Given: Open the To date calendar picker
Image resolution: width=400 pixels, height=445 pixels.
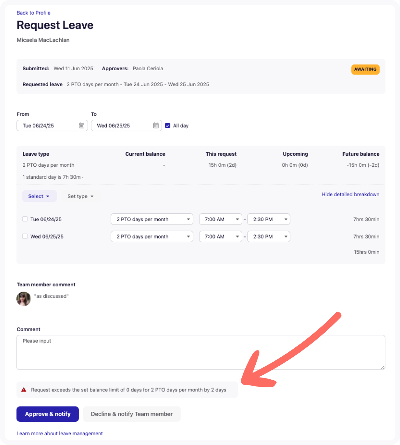Looking at the screenshot, I should pyautogui.click(x=156, y=126).
